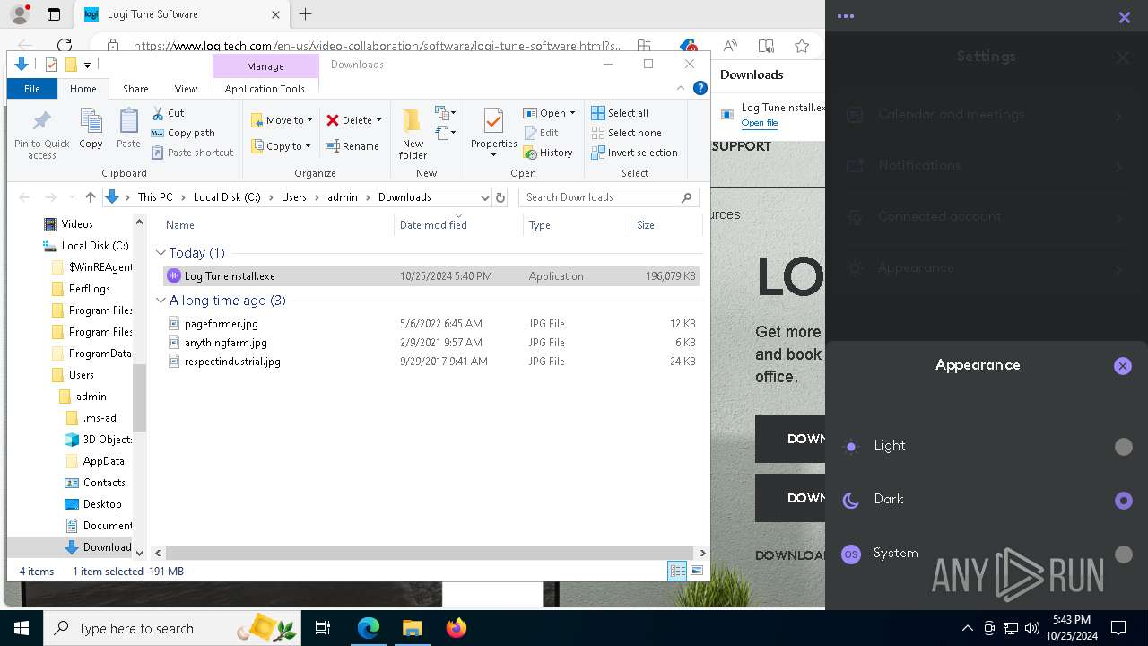Click the Explorer Help question mark icon
The width and height of the screenshot is (1148, 646).
(x=700, y=88)
